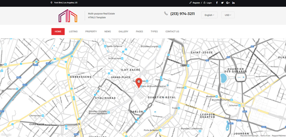Image resolution: width=286 pixels, height=137 pixels.
Task: Click the Maelbeek metro icon
Action: (x=217, y=97)
